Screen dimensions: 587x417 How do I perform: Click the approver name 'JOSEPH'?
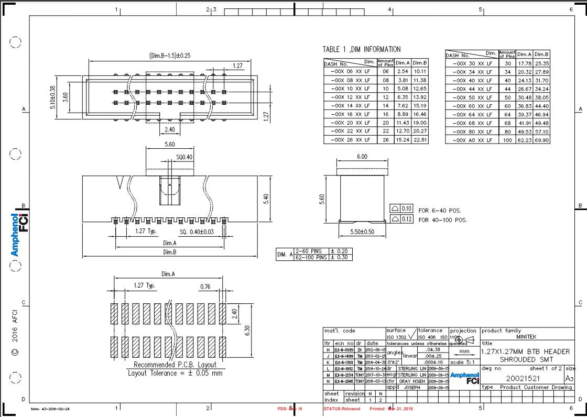click(413, 388)
